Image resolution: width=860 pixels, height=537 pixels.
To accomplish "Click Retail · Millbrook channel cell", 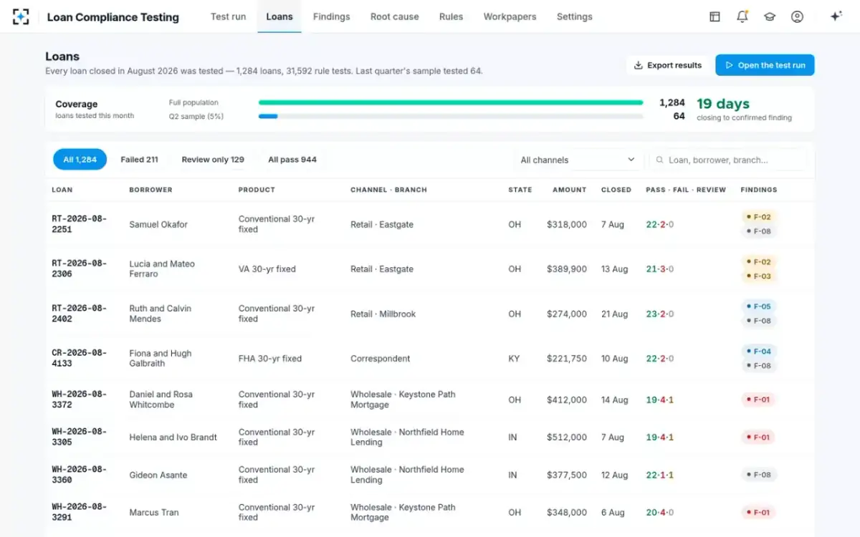I will tap(383, 314).
